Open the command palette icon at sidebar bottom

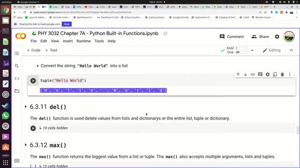pyautogui.click(x=17, y=161)
